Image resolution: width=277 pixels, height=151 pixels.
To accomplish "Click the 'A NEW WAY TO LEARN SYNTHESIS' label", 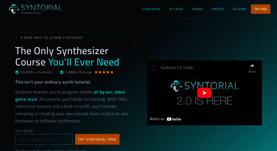I will click(x=52, y=38).
